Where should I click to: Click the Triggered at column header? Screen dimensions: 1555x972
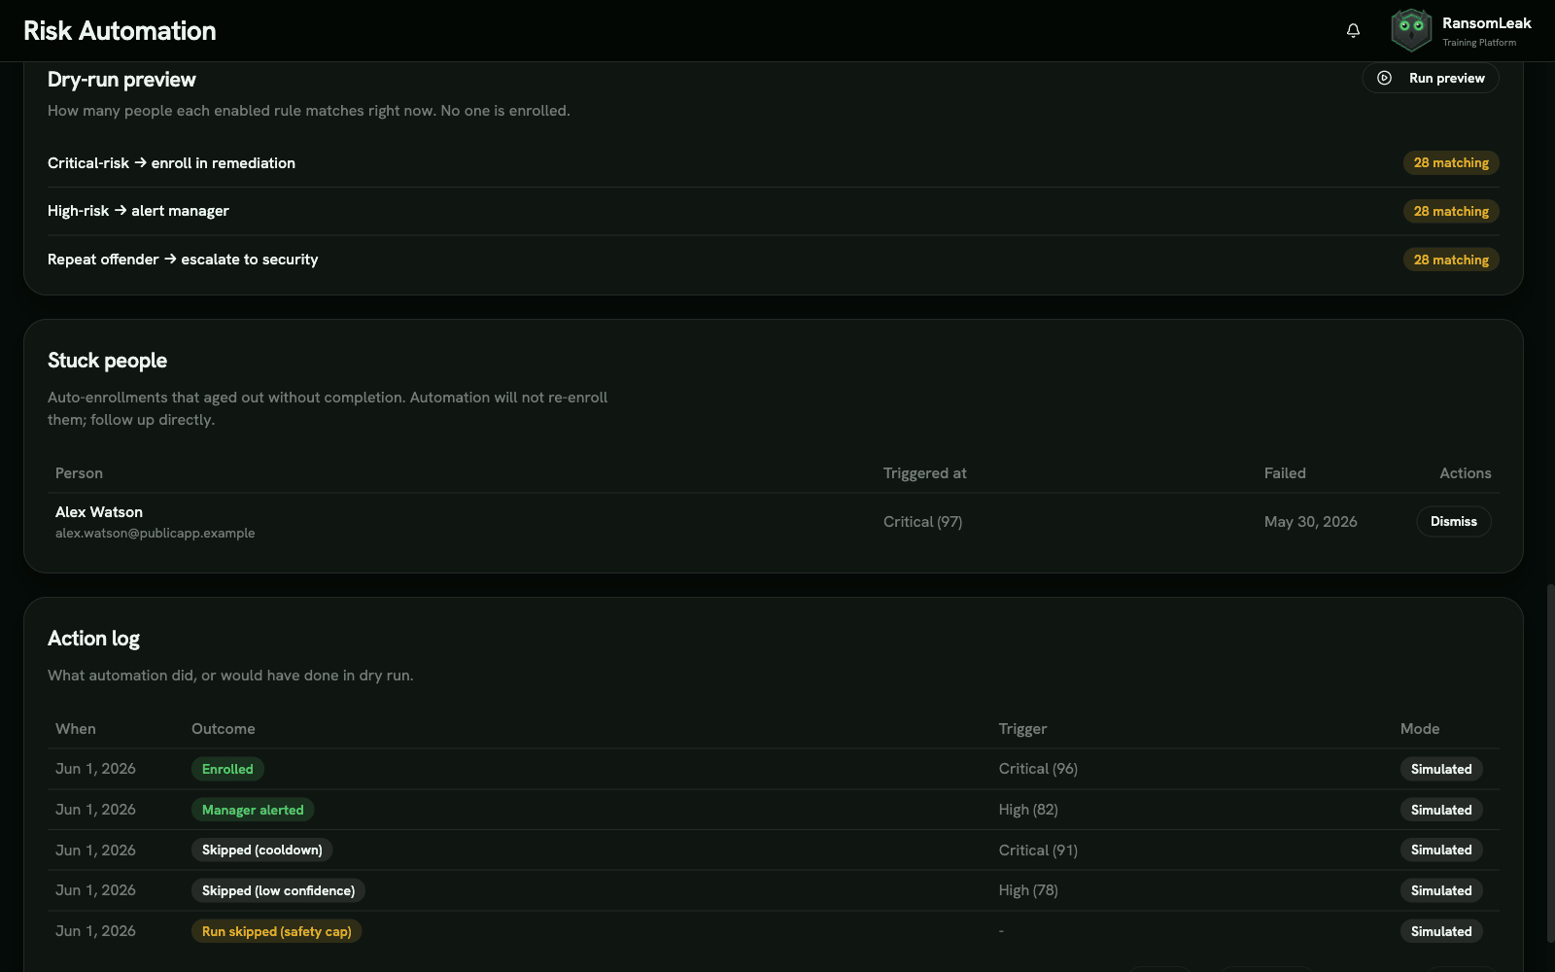pos(924,473)
